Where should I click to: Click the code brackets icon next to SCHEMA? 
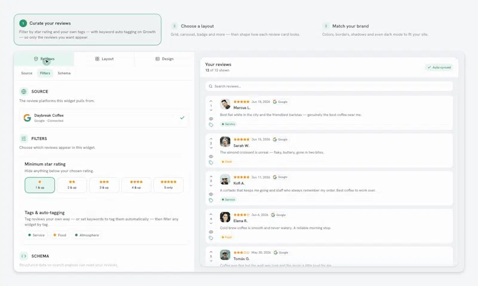24,256
